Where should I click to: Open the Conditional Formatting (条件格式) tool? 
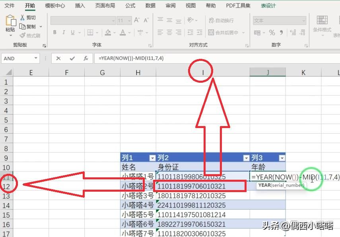tap(323, 25)
